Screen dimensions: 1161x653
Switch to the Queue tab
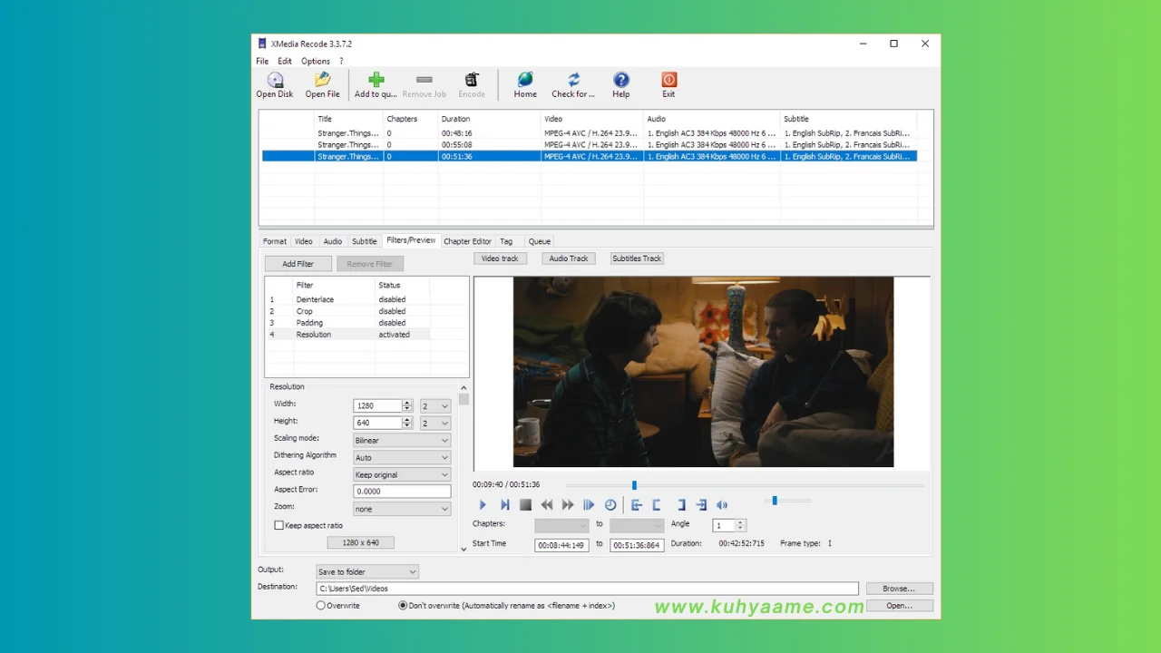tap(540, 241)
